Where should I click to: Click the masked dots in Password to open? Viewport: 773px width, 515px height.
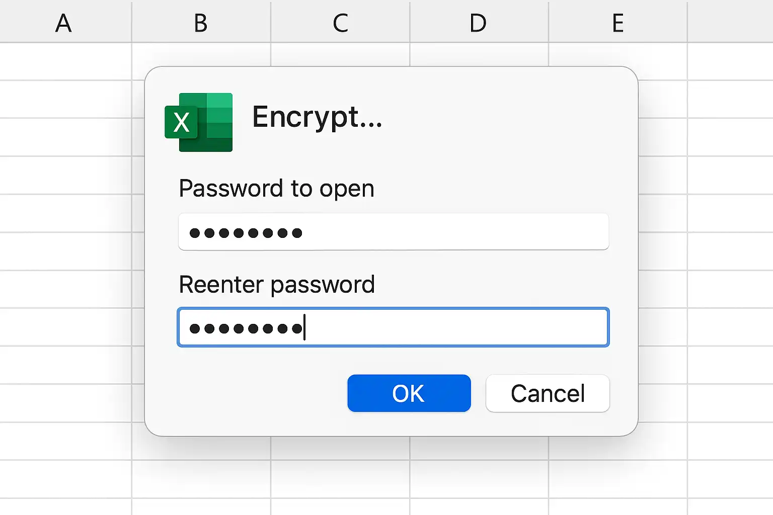[x=246, y=233]
